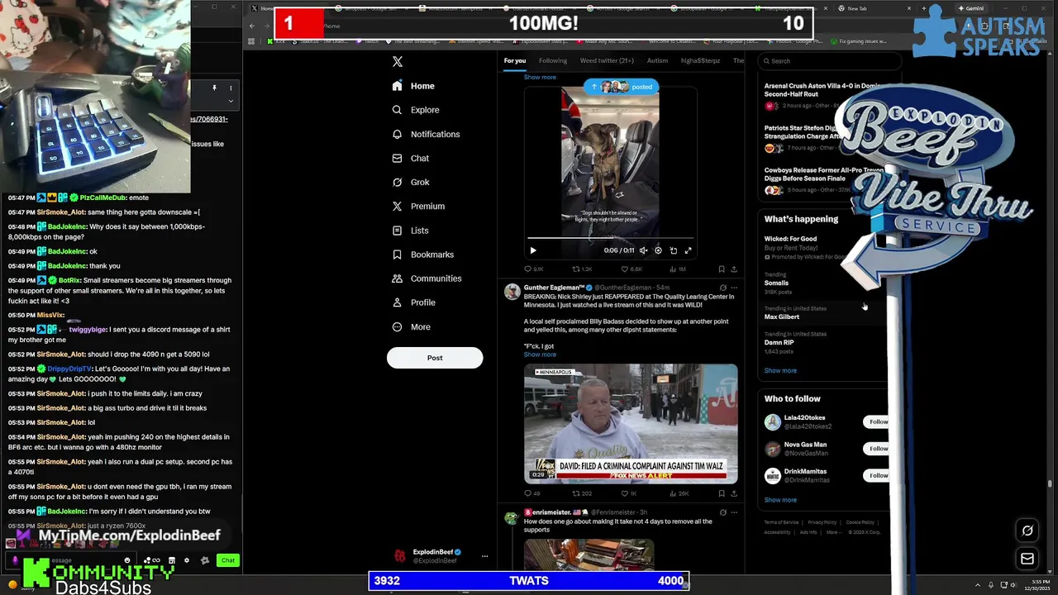Switch to the Weed twitter (21+) tab

coord(607,60)
